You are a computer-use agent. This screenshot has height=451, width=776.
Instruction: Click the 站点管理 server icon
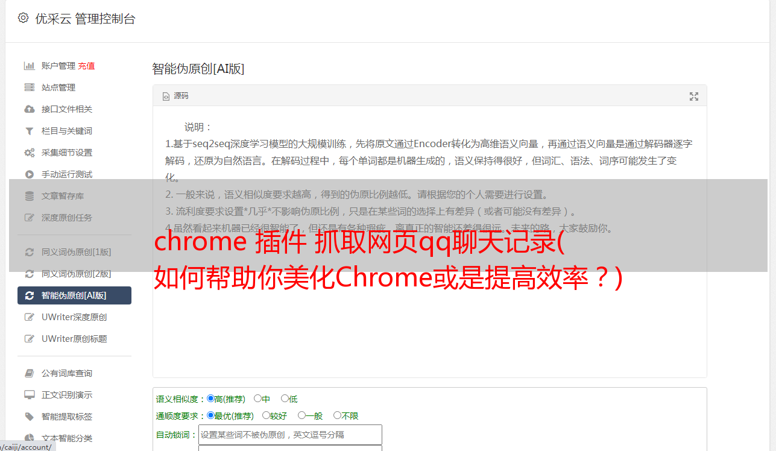29,87
